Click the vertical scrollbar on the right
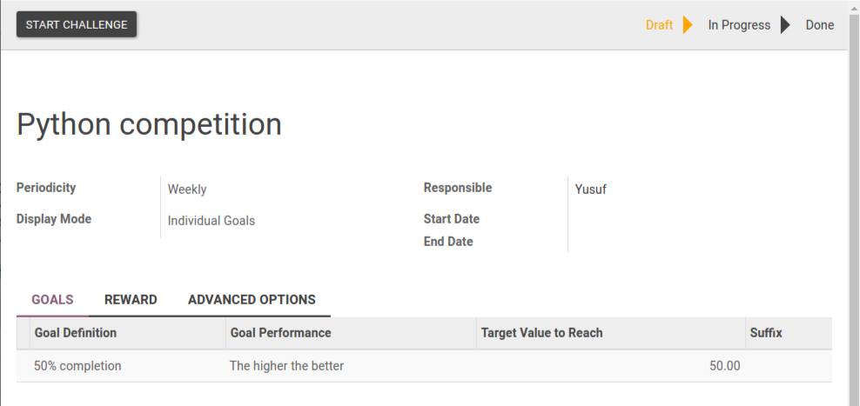The image size is (860, 406). 854,217
